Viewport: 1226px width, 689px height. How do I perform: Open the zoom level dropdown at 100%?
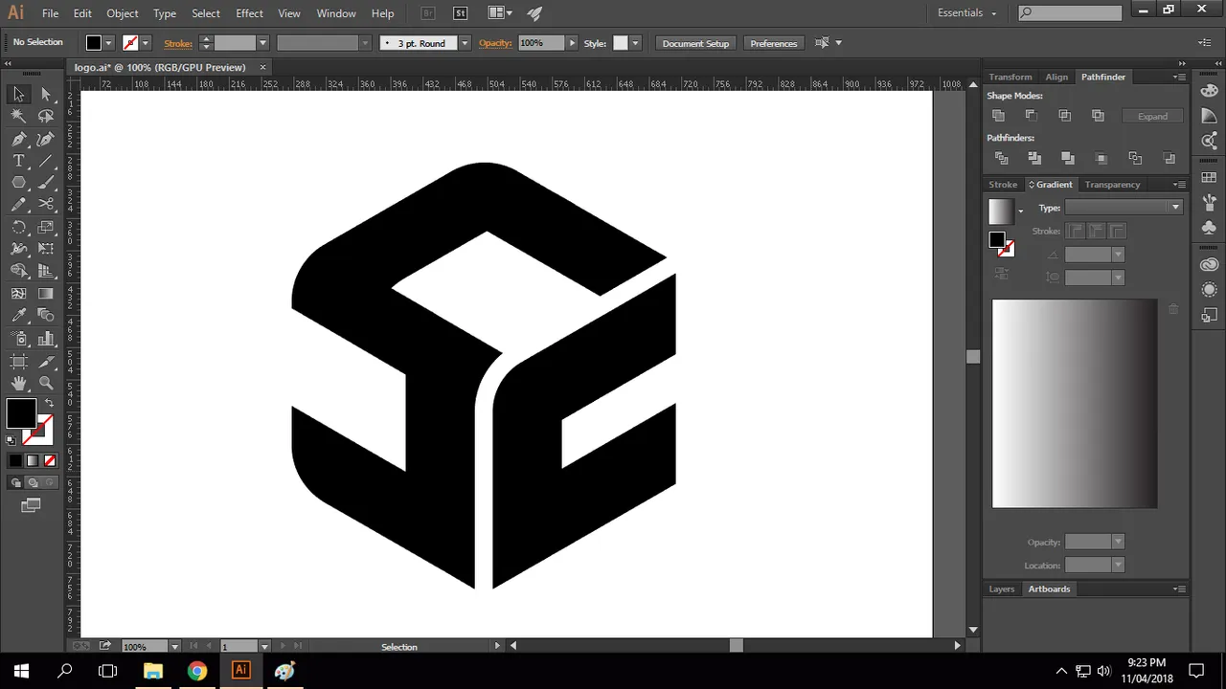point(174,647)
